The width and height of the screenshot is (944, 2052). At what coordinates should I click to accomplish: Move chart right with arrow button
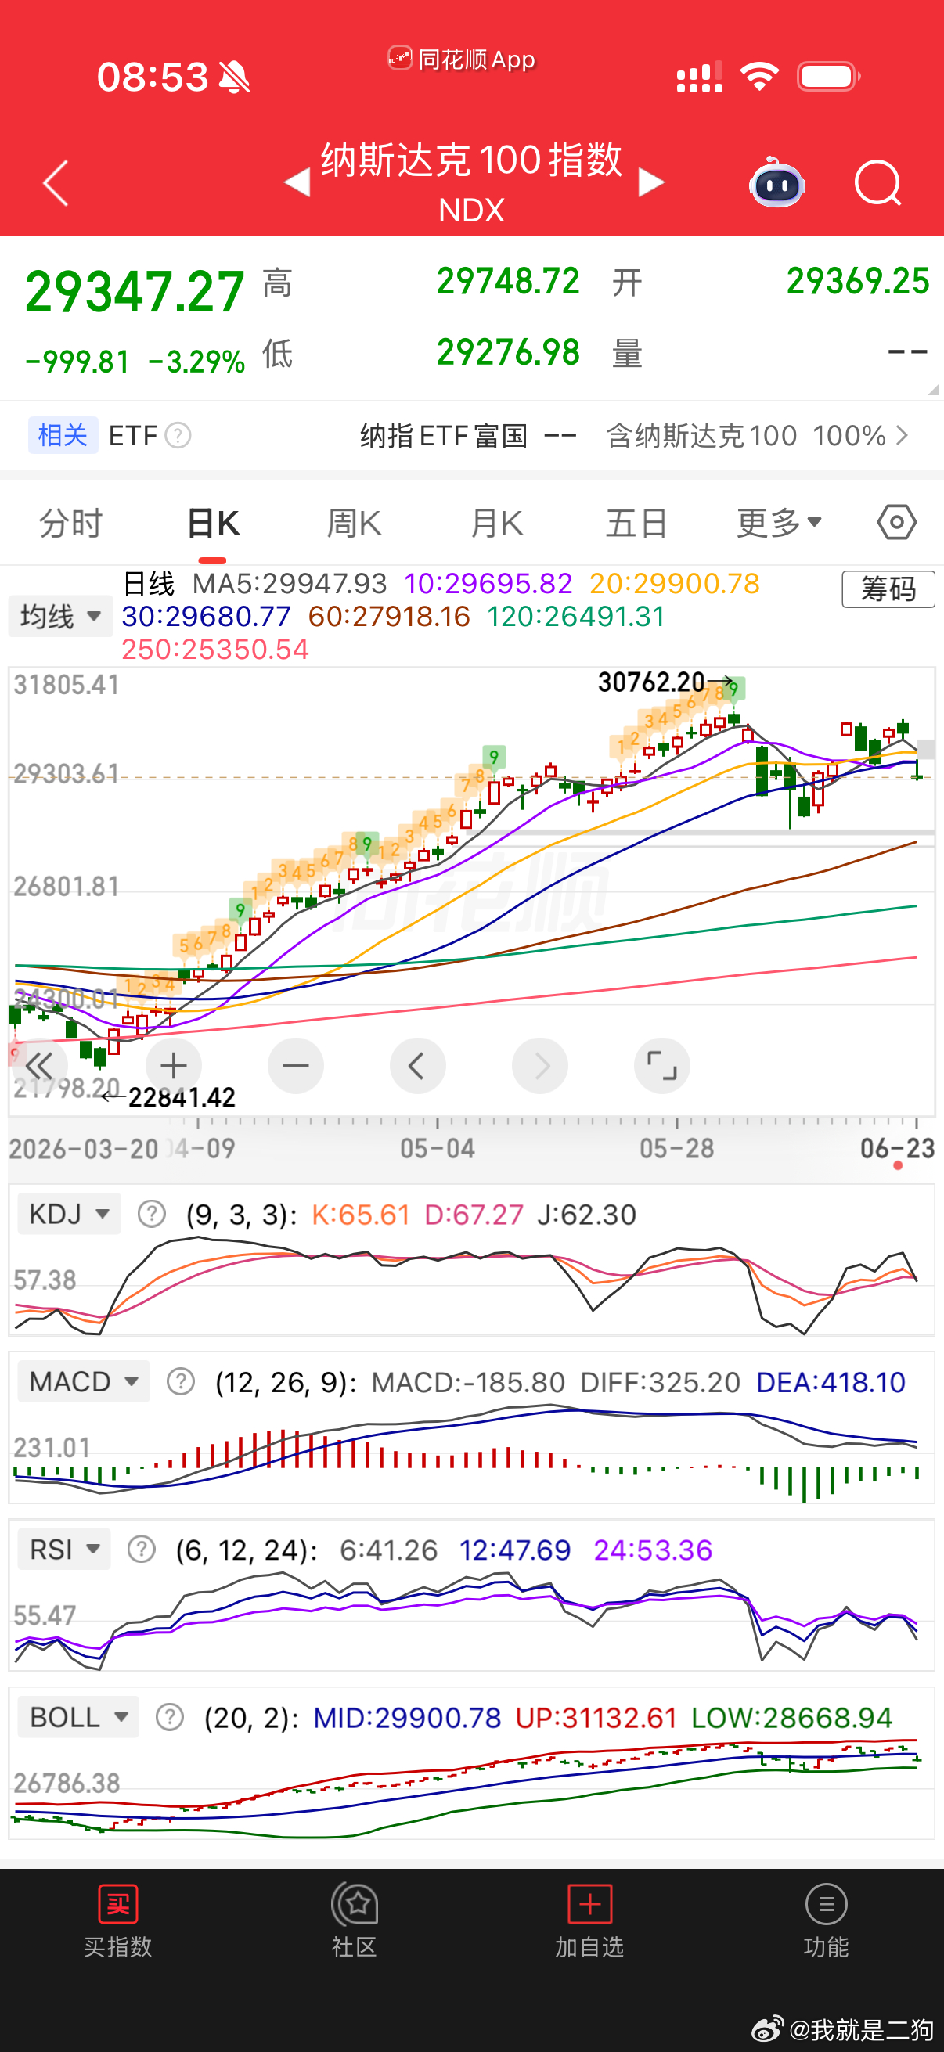coord(539,1065)
